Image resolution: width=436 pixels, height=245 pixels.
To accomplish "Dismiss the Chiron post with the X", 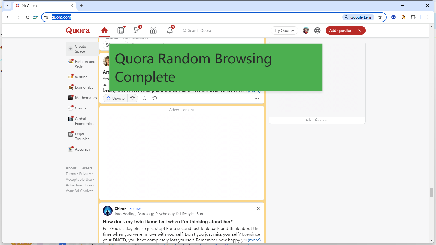I will tap(258, 209).
